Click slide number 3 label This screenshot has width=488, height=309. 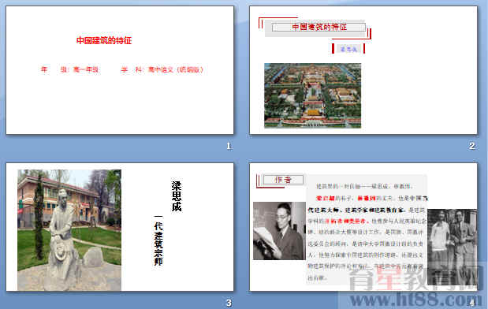pos(229,303)
